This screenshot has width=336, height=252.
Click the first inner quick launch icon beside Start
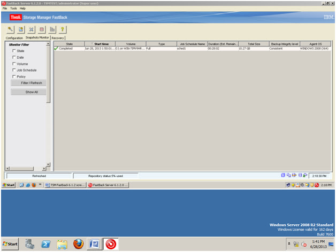[x=21, y=185]
